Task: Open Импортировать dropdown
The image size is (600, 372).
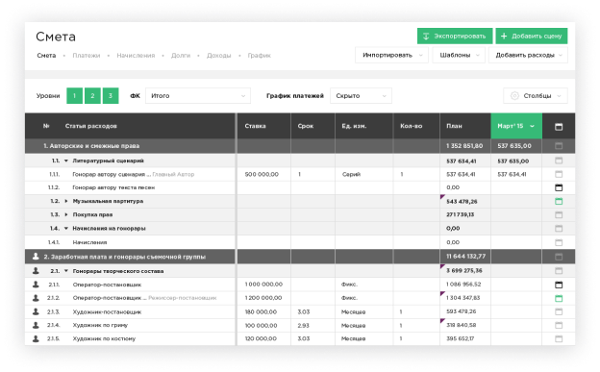Action: [391, 55]
